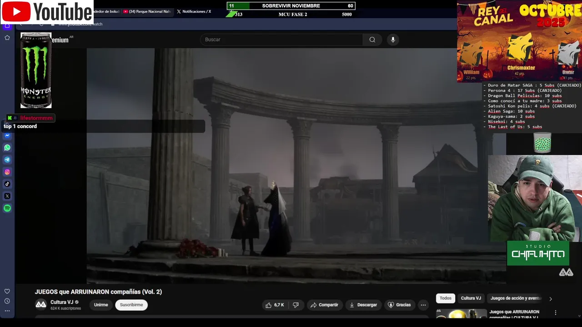Open X (Twitter) from the browser sidebar
This screenshot has width=582, height=327.
7,196
